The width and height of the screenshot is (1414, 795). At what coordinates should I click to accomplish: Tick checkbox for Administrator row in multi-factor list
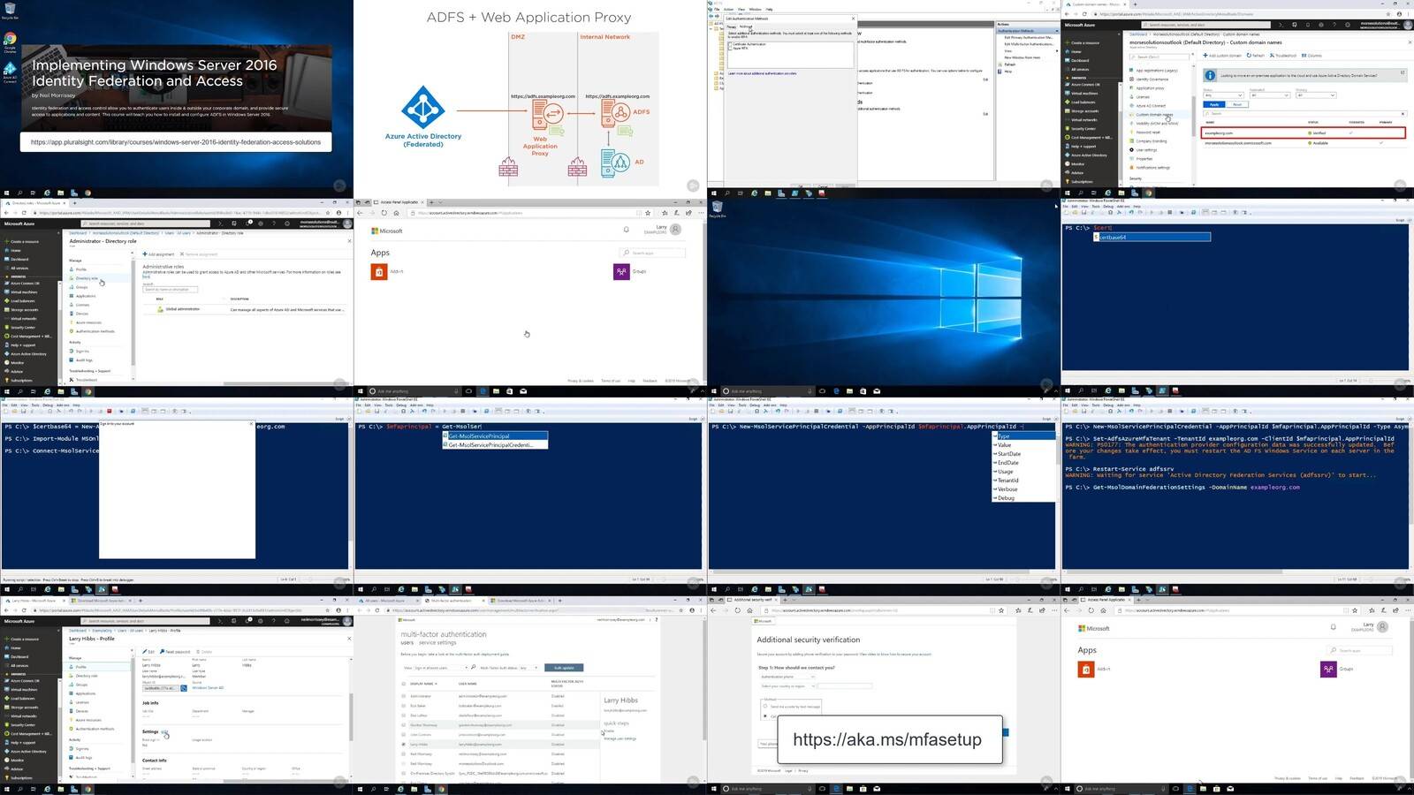[404, 696]
